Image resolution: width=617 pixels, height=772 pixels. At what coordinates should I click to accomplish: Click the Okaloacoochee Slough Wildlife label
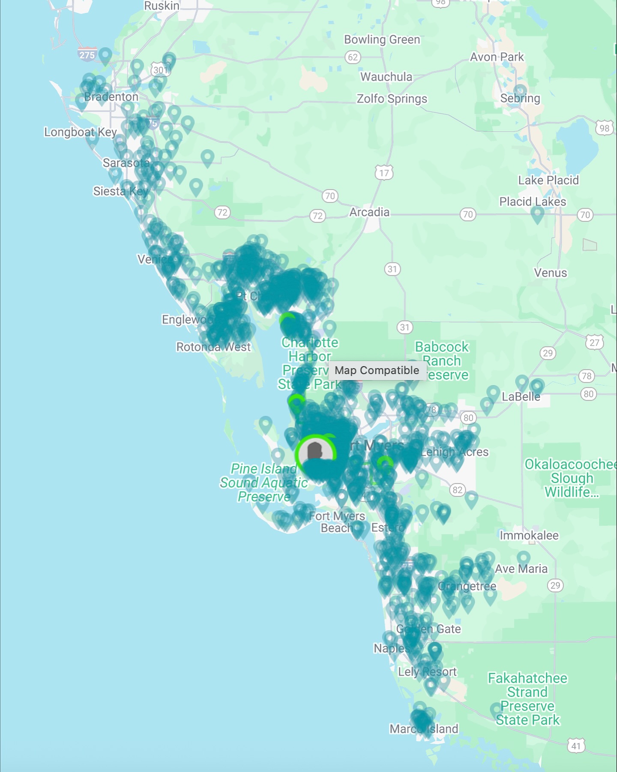571,478
